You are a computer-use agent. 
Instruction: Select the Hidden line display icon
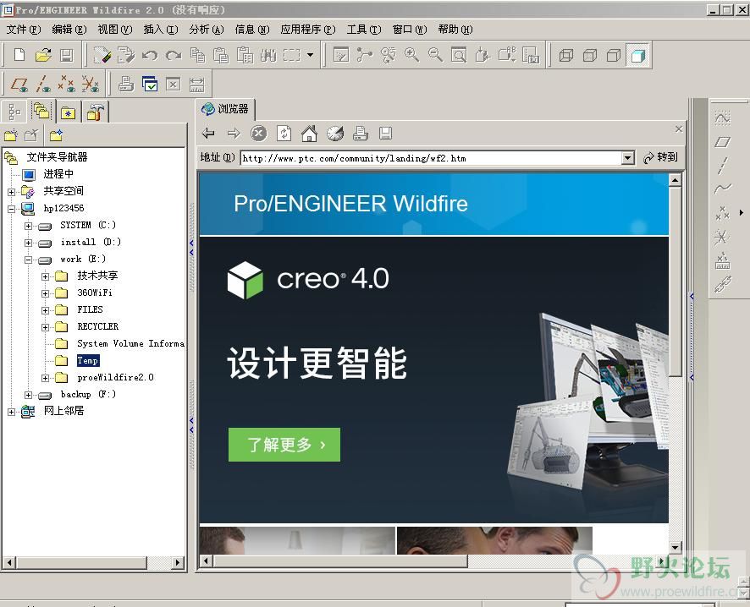click(x=590, y=56)
